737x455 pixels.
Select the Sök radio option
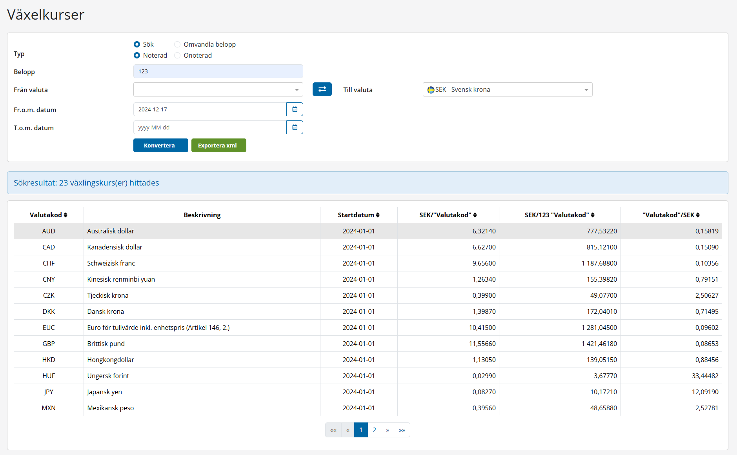[137, 44]
